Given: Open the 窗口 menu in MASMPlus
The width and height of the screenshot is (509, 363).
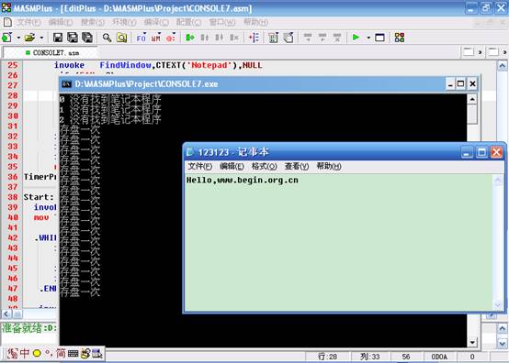Looking at the screenshot, I should pos(222,22).
